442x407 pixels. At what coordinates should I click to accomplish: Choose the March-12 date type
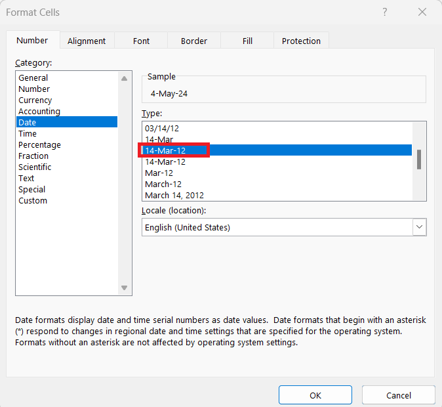point(277,184)
